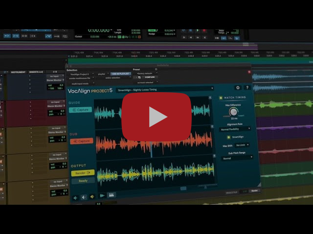Open the Dub Pitch Range Normal dropdown
Image resolution: width=313 pixels, height=234 pixels.
tap(237, 158)
